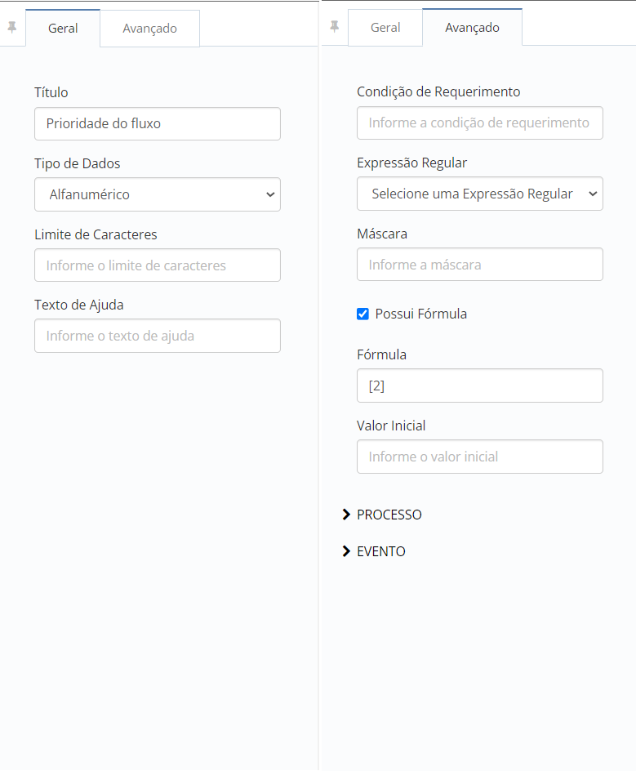Open the Tipo de Dados dropdown arrow

[270, 194]
